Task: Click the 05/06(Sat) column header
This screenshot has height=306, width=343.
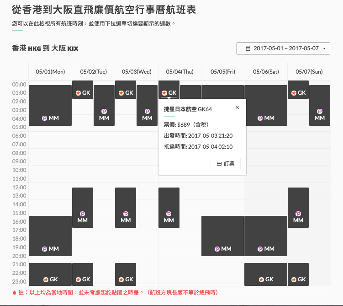Action: pos(266,72)
